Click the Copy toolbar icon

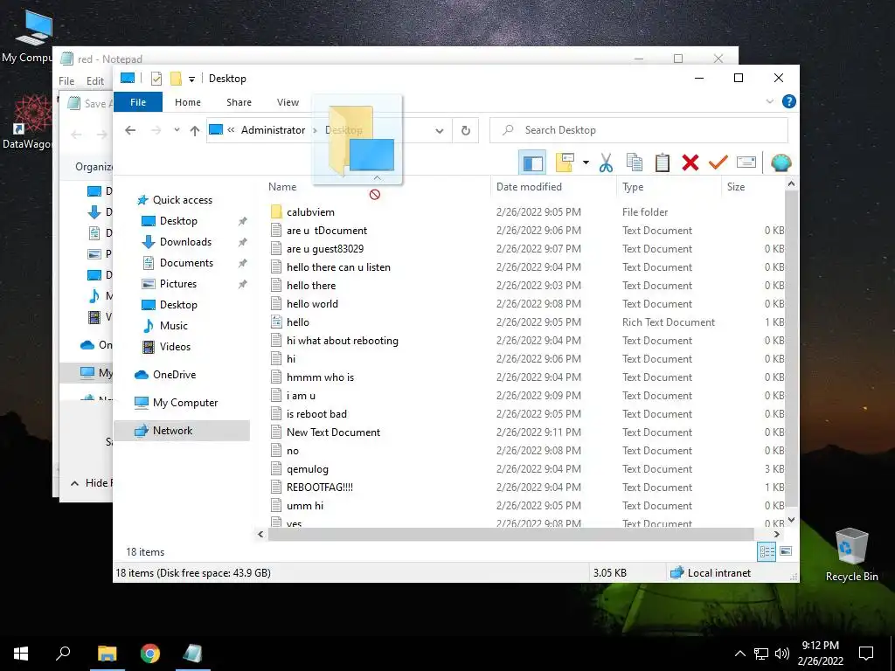pyautogui.click(x=635, y=163)
